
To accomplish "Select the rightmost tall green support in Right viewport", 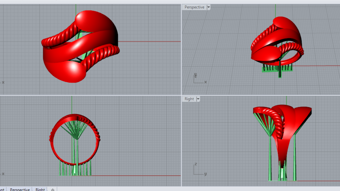I will point(295,159).
